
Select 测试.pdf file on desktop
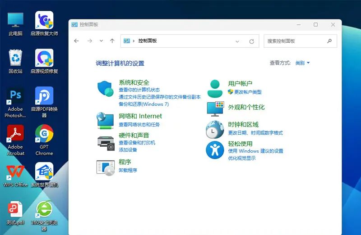coord(15,213)
